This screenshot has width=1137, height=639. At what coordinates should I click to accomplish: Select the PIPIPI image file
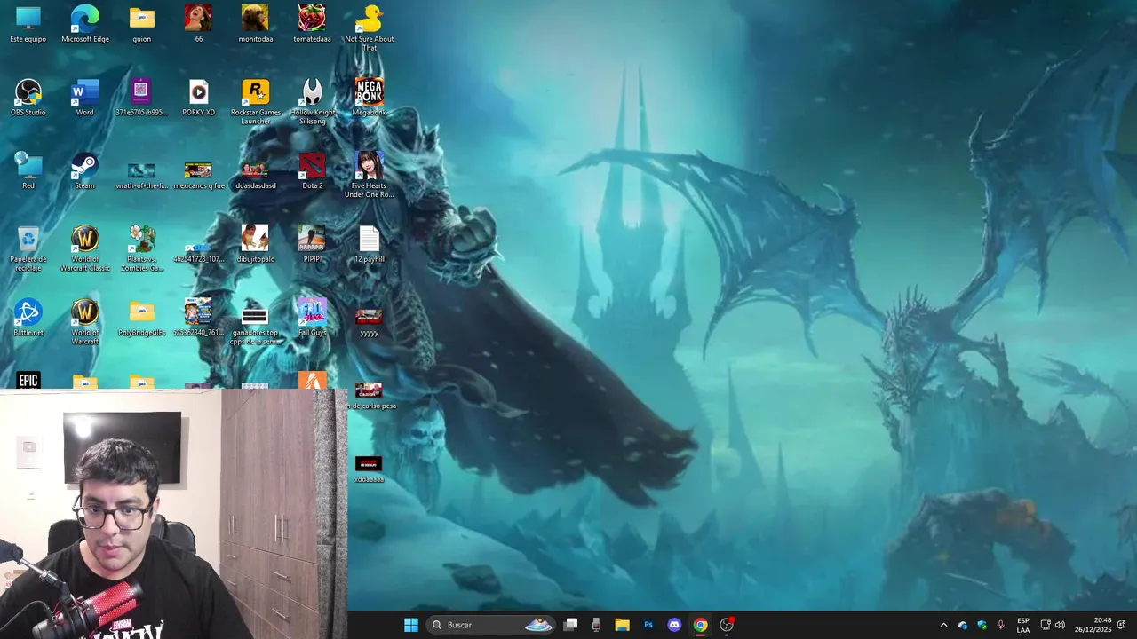(312, 244)
